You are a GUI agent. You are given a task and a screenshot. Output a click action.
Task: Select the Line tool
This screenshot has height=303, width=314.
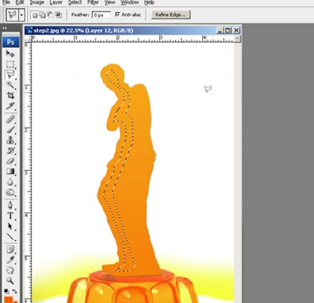point(10,237)
